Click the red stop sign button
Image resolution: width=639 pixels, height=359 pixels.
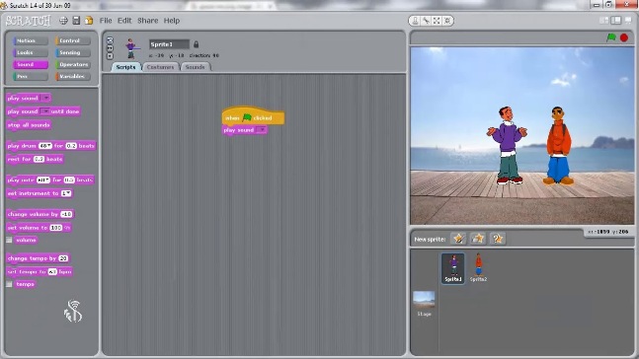pyautogui.click(x=624, y=37)
